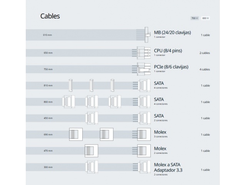Click the Molex a SATA adapter end connector
The width and height of the screenshot is (246, 185).
point(144,168)
